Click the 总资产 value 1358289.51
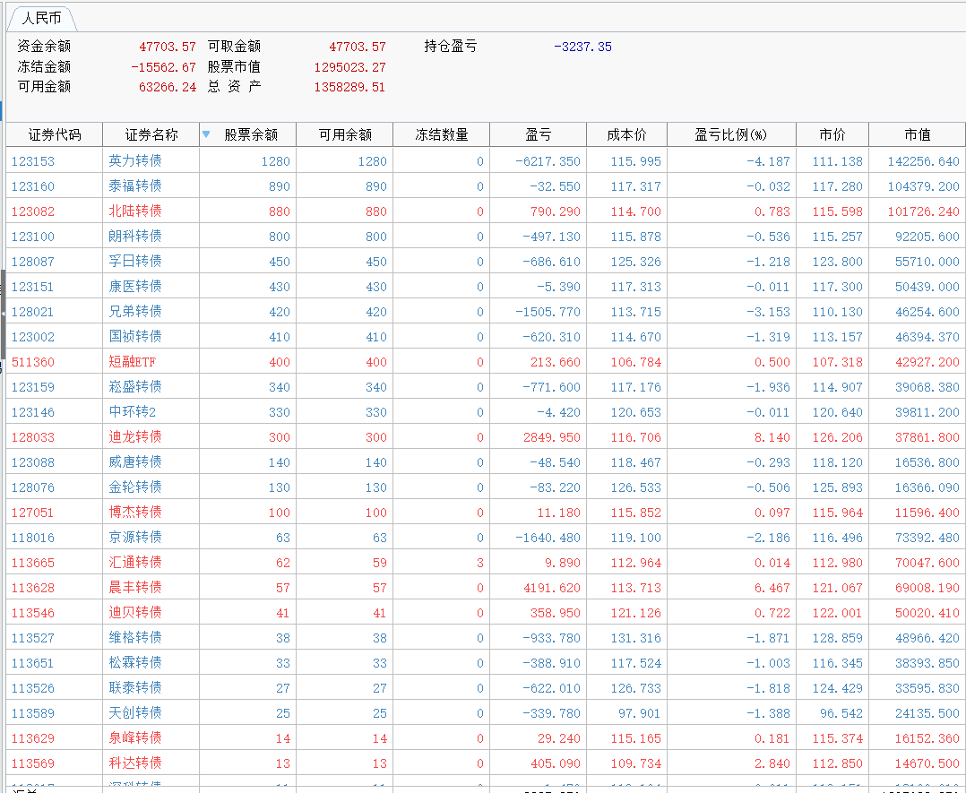966x793 pixels. [349, 87]
